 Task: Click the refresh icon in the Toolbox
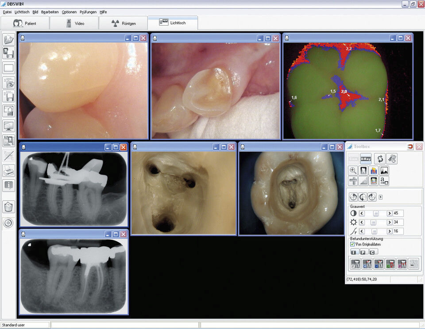[x=380, y=158]
